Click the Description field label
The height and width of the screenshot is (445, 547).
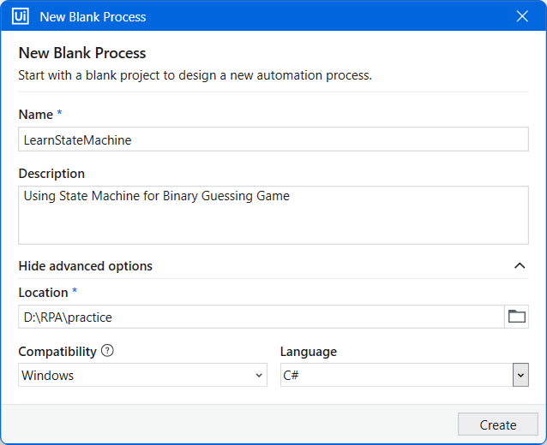51,174
